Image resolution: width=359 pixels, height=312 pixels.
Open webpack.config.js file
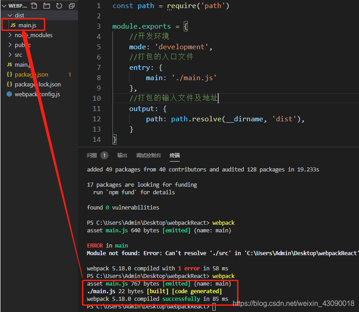pos(37,94)
